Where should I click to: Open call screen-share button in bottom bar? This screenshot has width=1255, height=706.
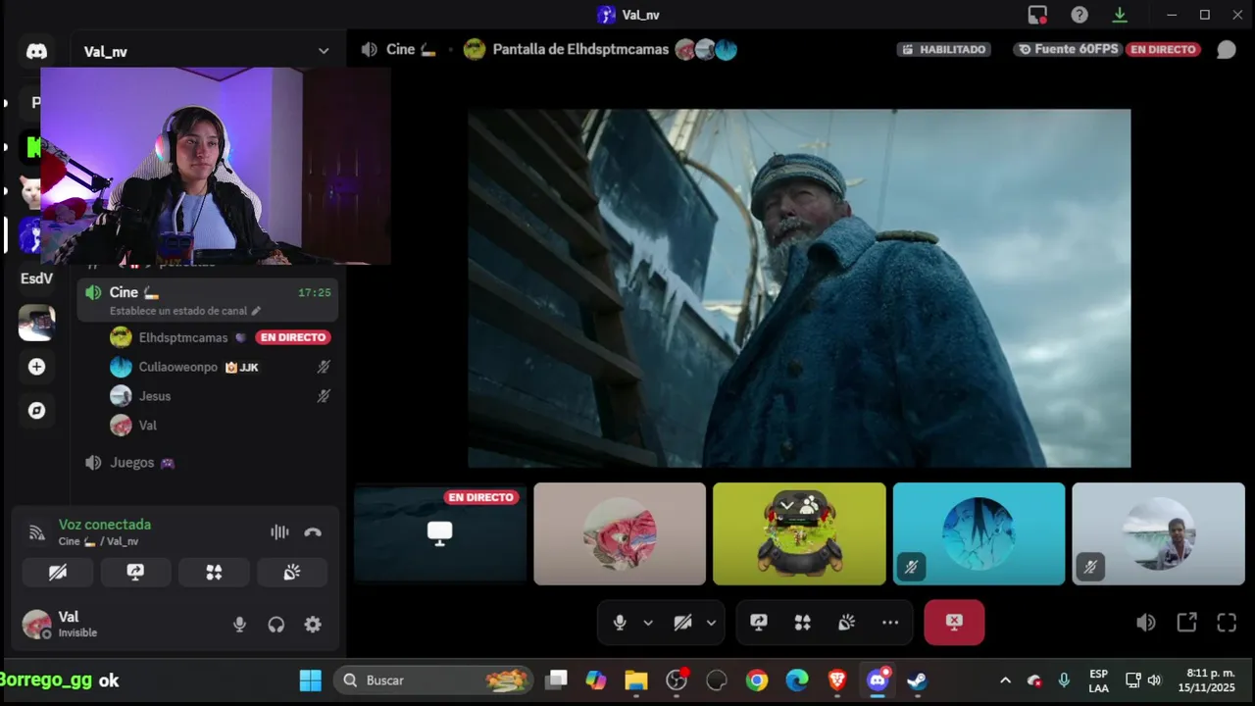pos(759,623)
